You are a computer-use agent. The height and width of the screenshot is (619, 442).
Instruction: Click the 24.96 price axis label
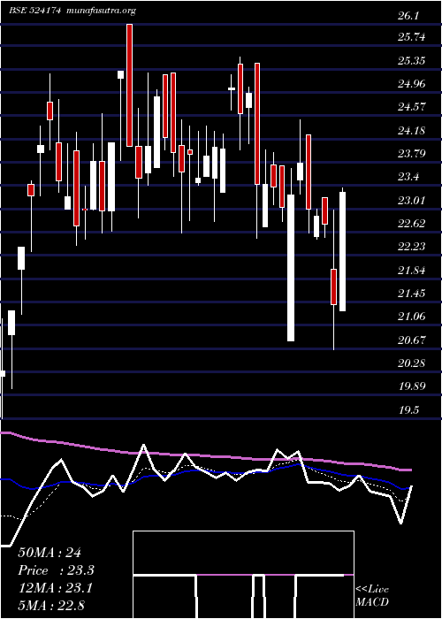(x=412, y=84)
